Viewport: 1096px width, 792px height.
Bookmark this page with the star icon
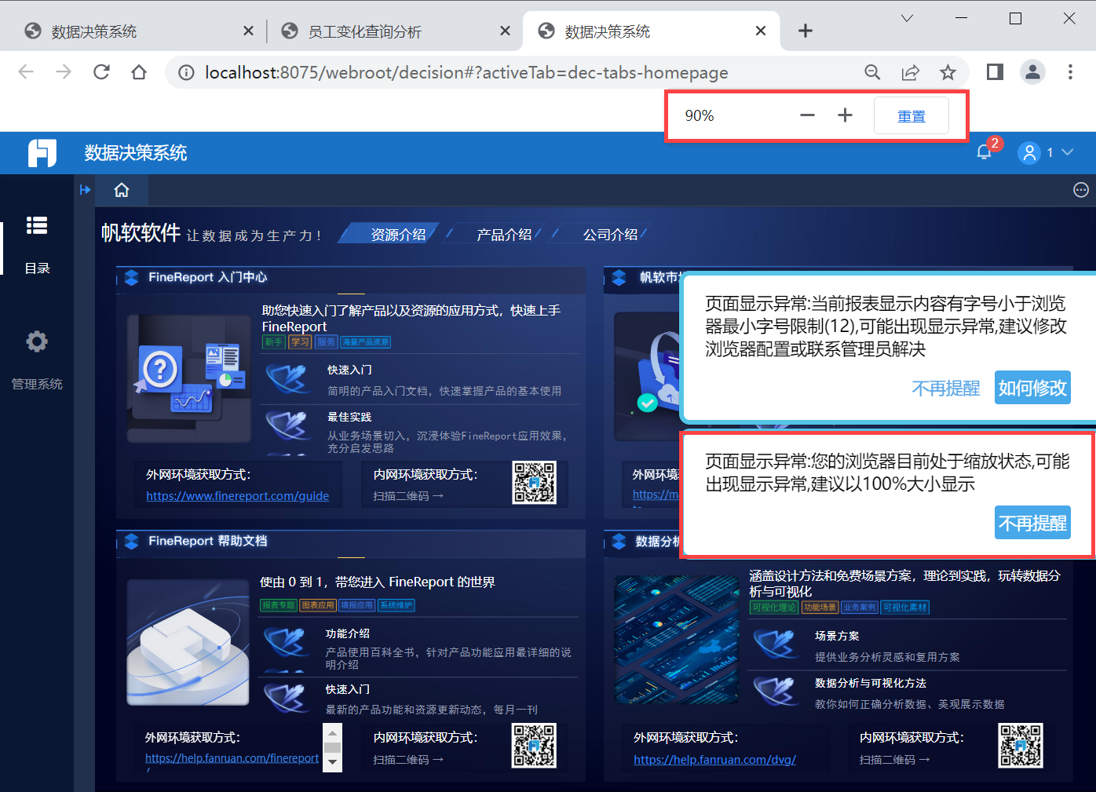pos(948,72)
